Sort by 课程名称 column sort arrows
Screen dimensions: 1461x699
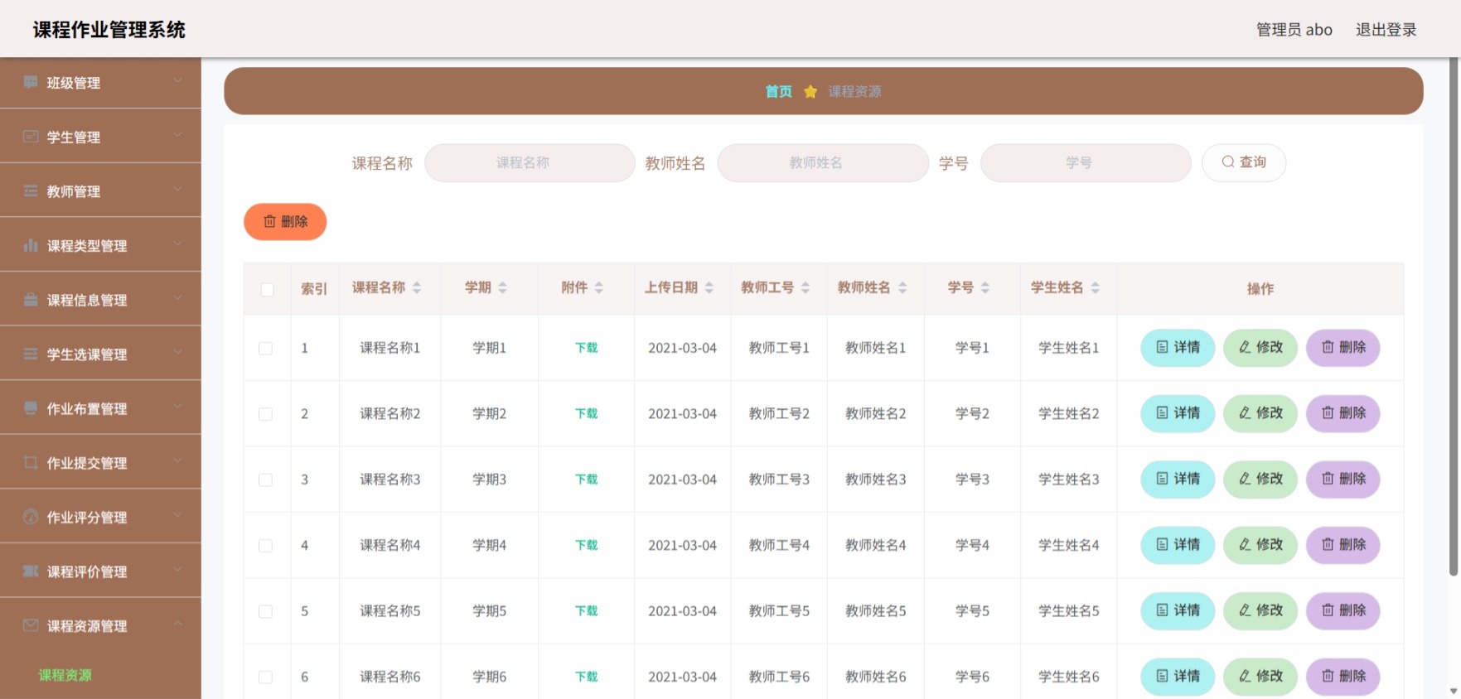click(417, 287)
